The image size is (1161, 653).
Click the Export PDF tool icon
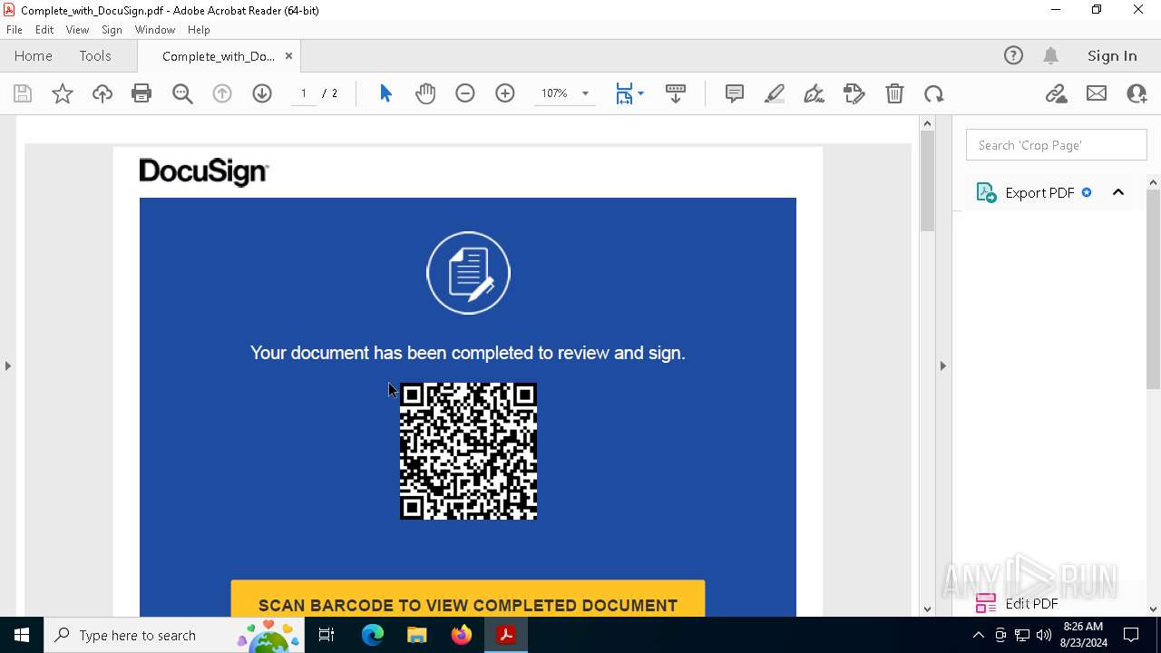(986, 192)
